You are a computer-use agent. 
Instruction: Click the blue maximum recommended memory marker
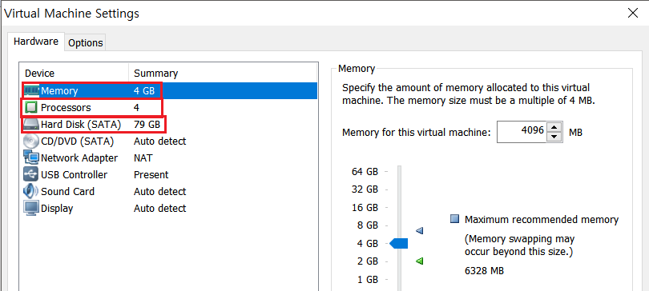[x=419, y=230]
